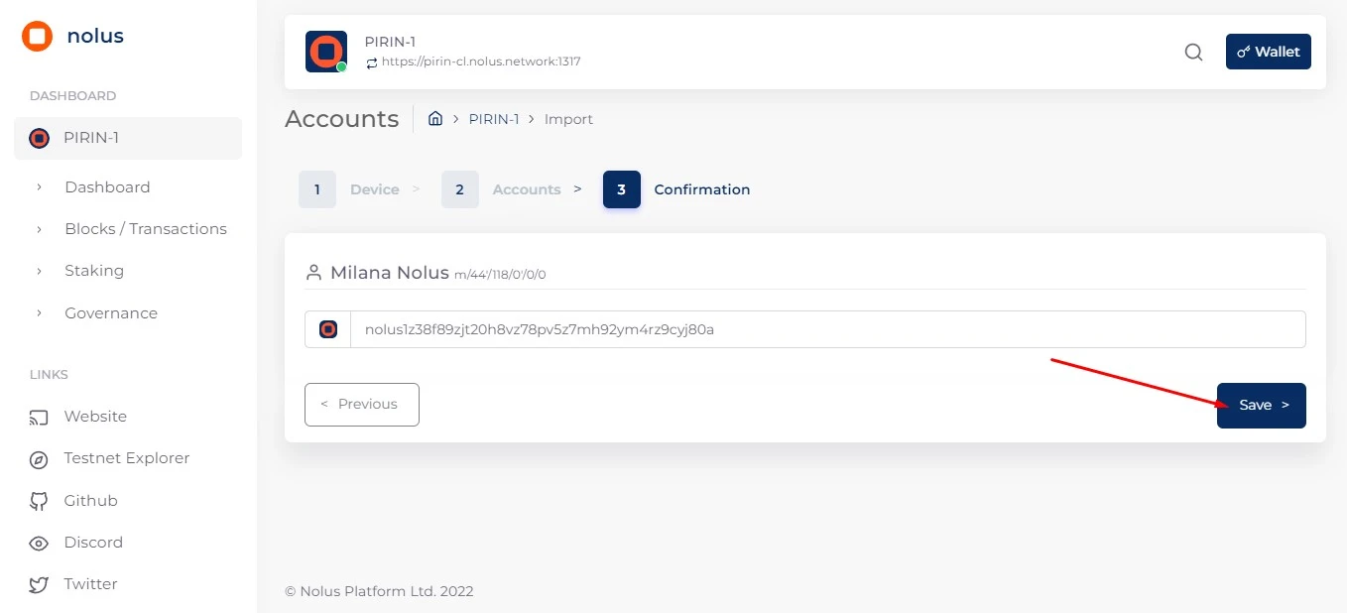Open the Device step
This screenshot has width=1347, height=613.
click(x=375, y=188)
